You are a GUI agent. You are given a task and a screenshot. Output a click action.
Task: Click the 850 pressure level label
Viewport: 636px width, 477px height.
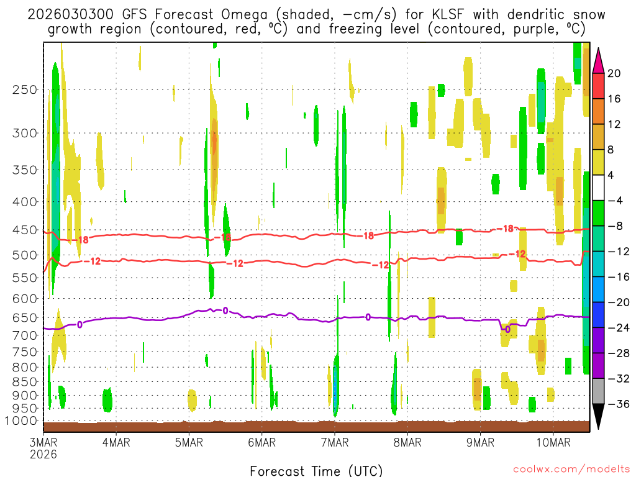(x=25, y=382)
